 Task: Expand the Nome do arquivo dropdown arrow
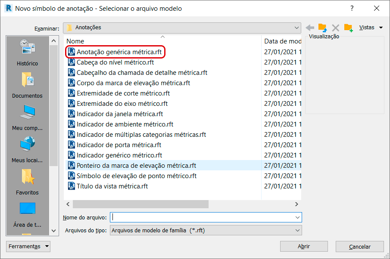pos(297,218)
